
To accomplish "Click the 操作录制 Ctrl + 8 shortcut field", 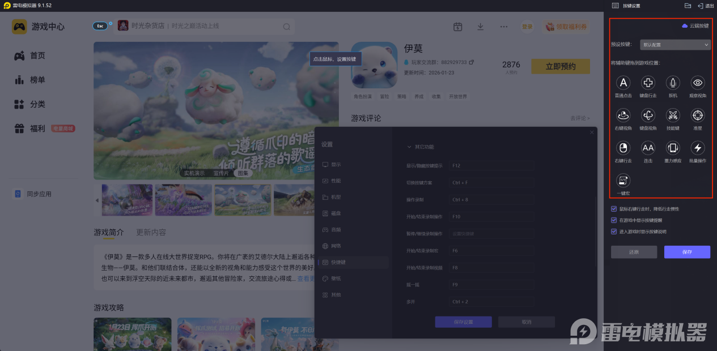I will pyautogui.click(x=491, y=200).
